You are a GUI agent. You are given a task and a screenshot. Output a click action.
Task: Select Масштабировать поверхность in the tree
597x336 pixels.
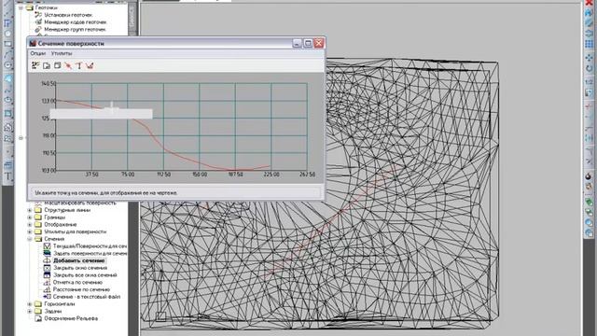(x=80, y=203)
